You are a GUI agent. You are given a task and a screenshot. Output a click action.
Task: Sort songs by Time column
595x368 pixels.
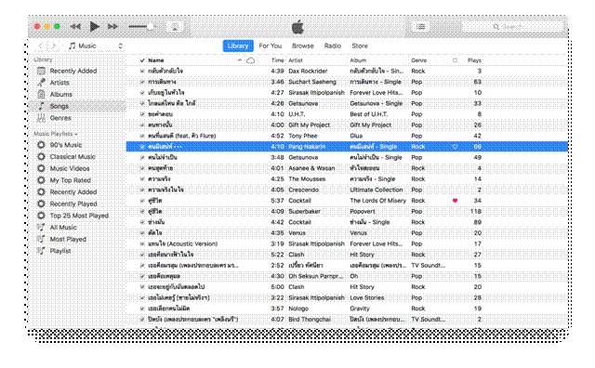277,60
